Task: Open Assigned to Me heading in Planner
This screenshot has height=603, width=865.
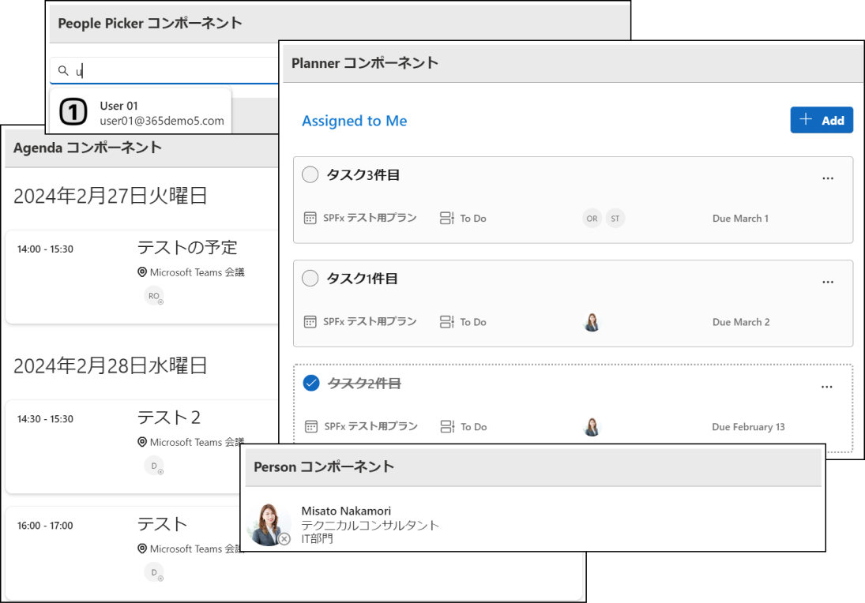Action: point(354,121)
